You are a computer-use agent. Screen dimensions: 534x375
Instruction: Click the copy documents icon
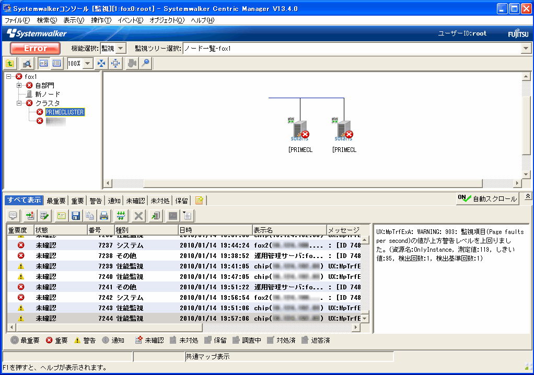89,216
